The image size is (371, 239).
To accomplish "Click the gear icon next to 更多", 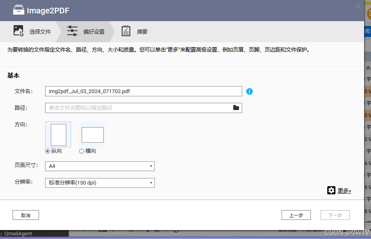I will (331, 190).
